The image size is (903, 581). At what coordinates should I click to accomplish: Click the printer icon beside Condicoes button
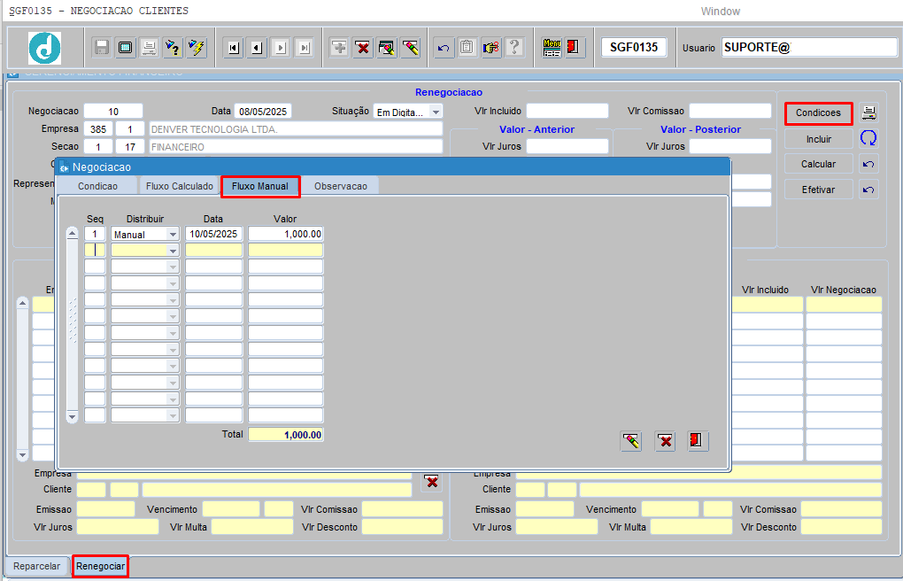coord(868,113)
